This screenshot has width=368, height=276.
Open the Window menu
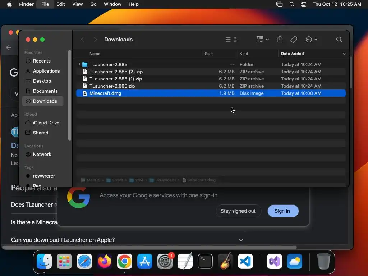[112, 4]
